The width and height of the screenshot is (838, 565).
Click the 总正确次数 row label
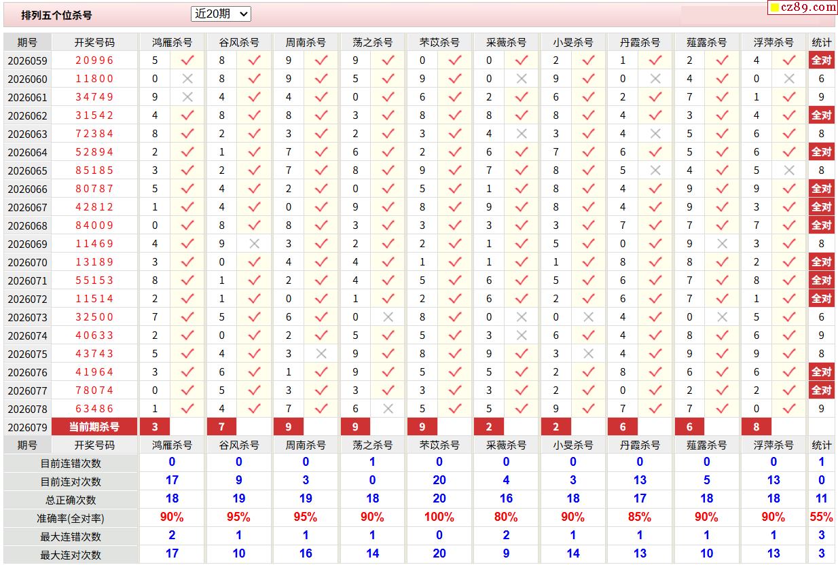[x=71, y=500]
